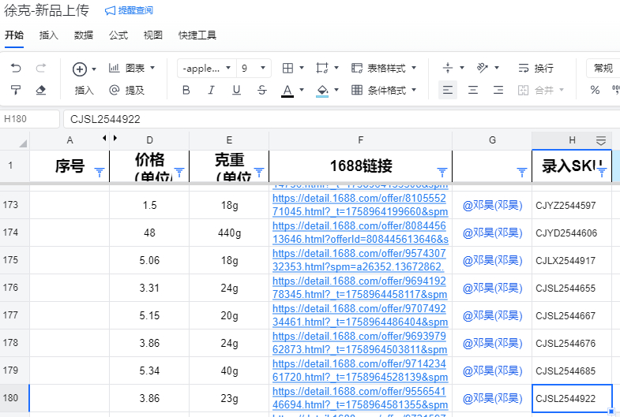Click the undo arrow icon
Screen dimensions: 620x417
click(16, 69)
